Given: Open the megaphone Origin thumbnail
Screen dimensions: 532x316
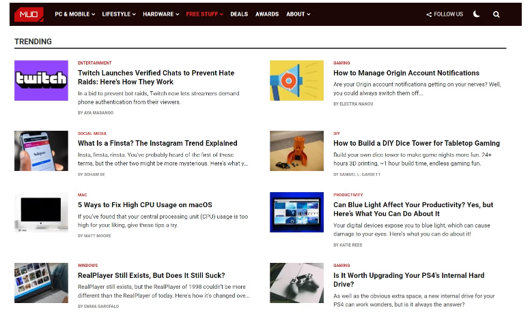Looking at the screenshot, I should point(296,80).
